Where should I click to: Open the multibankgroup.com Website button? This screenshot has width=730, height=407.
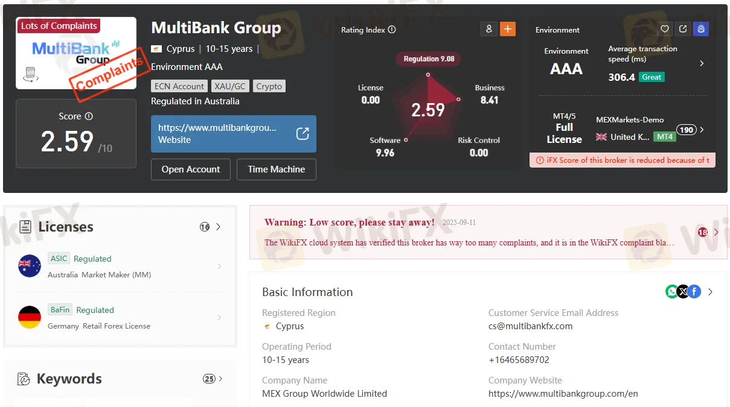[x=234, y=134]
